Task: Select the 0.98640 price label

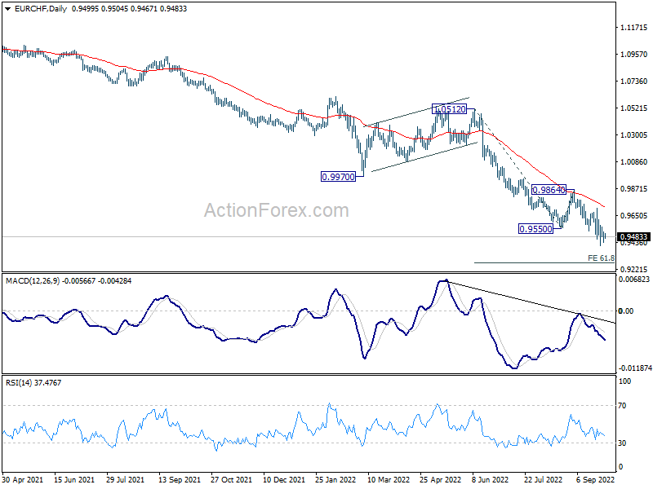Action: 549,190
